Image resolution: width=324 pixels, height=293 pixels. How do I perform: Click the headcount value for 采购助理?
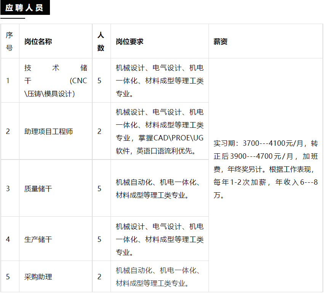(99, 277)
